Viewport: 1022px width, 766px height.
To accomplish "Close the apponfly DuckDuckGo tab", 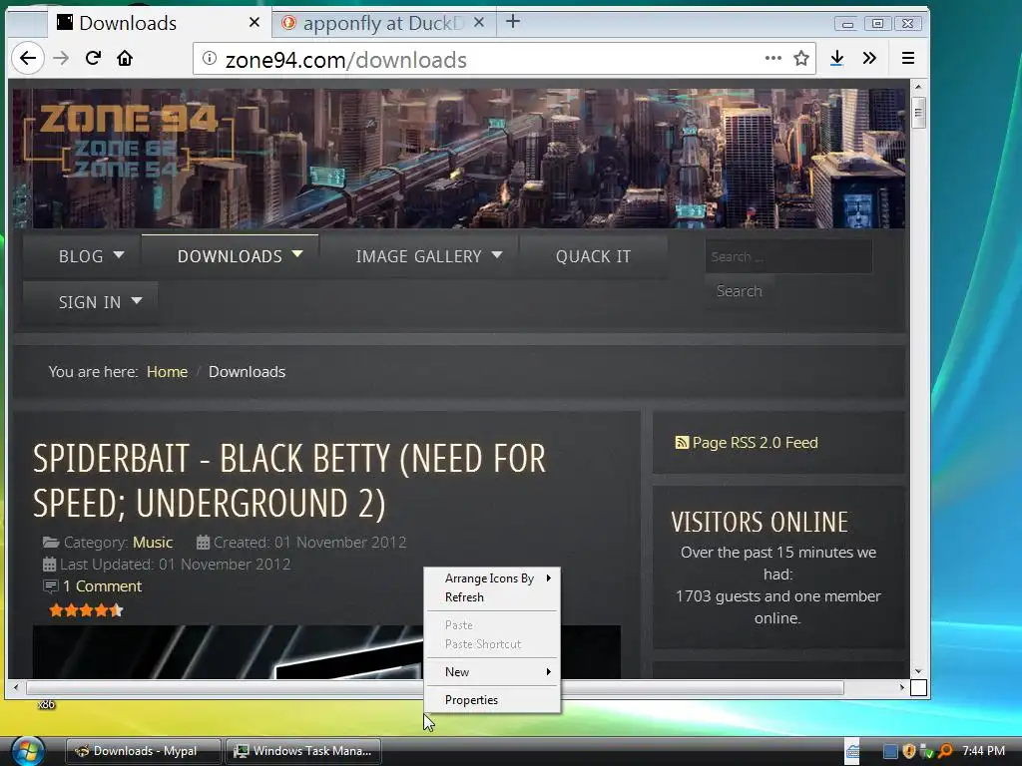I will [x=479, y=23].
